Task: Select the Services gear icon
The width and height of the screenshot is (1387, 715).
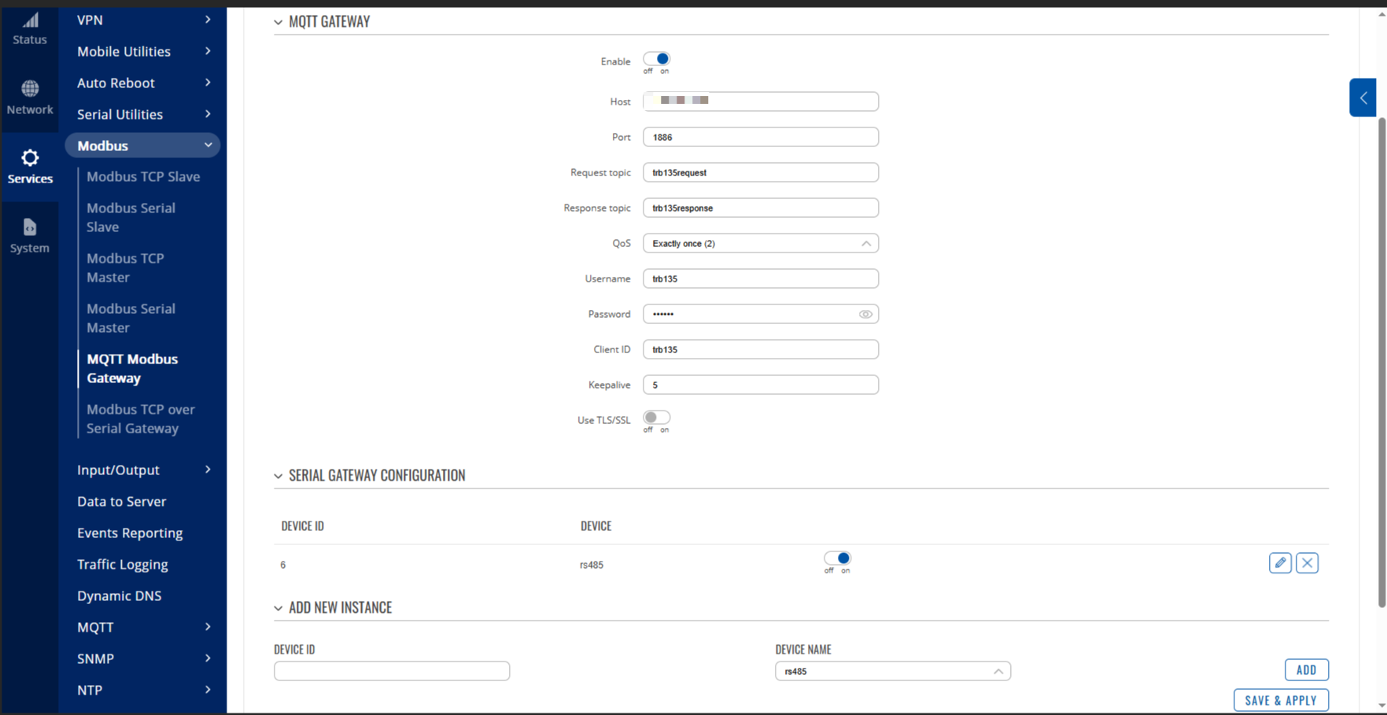Action: (x=30, y=158)
